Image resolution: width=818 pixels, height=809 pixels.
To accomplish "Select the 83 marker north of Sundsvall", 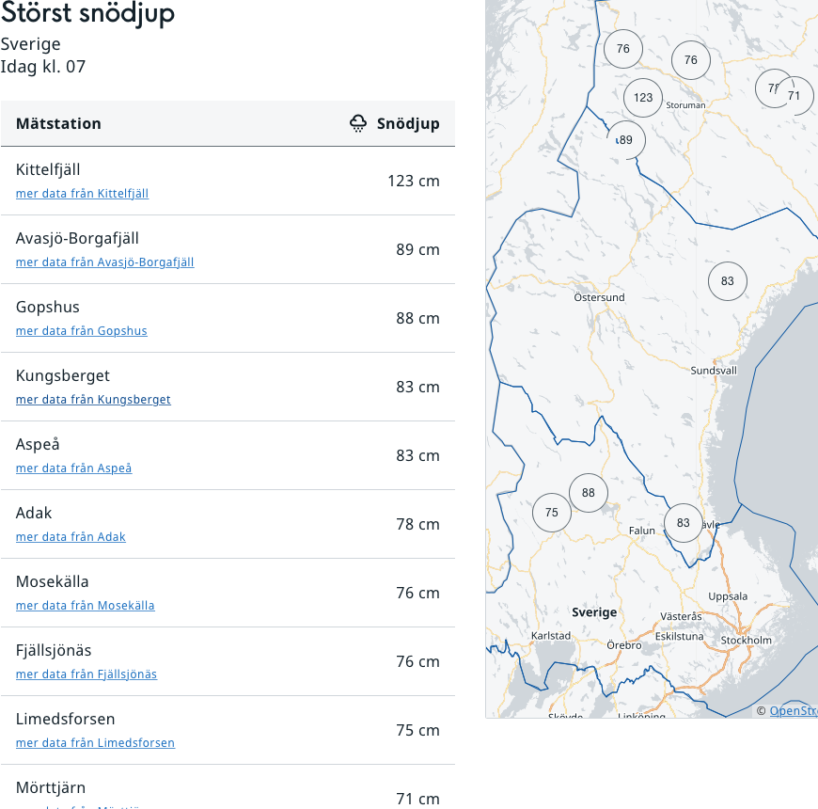I will pos(727,281).
